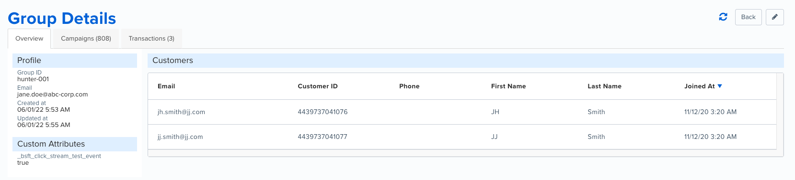Switch to the Campaigns (808) tab

(86, 39)
